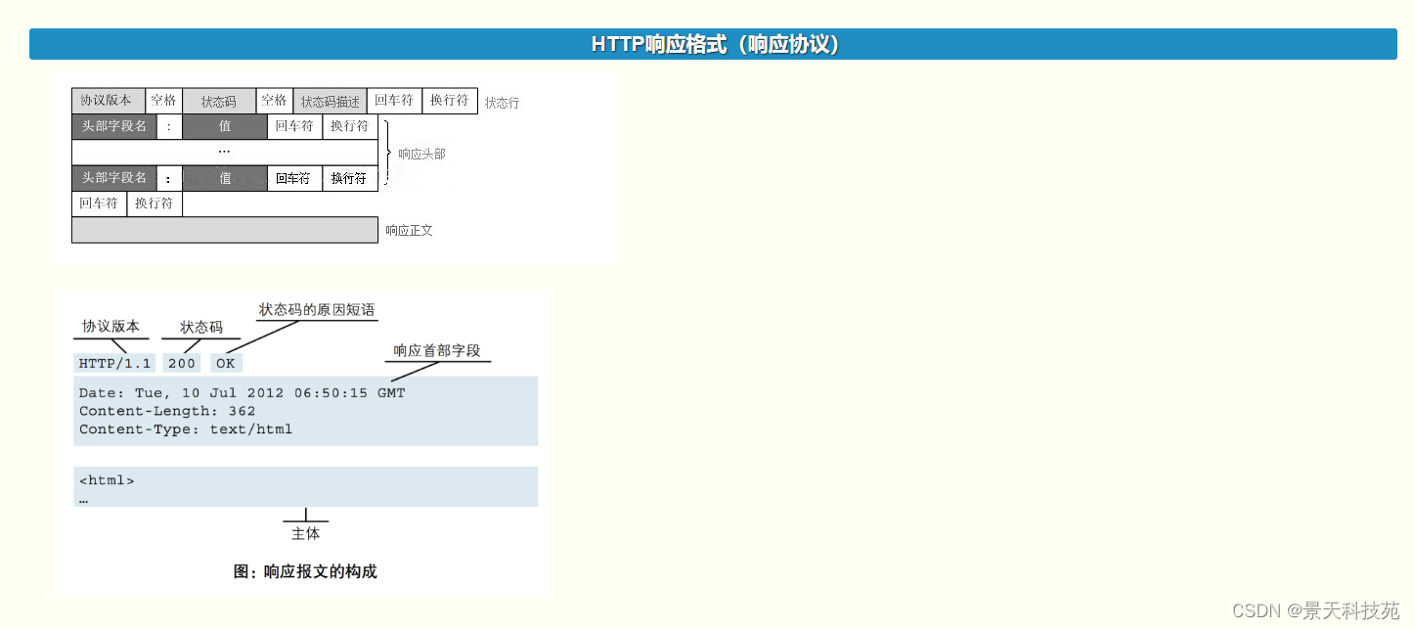
Task: Select the ellipsis row in the header table
Action: [225, 152]
